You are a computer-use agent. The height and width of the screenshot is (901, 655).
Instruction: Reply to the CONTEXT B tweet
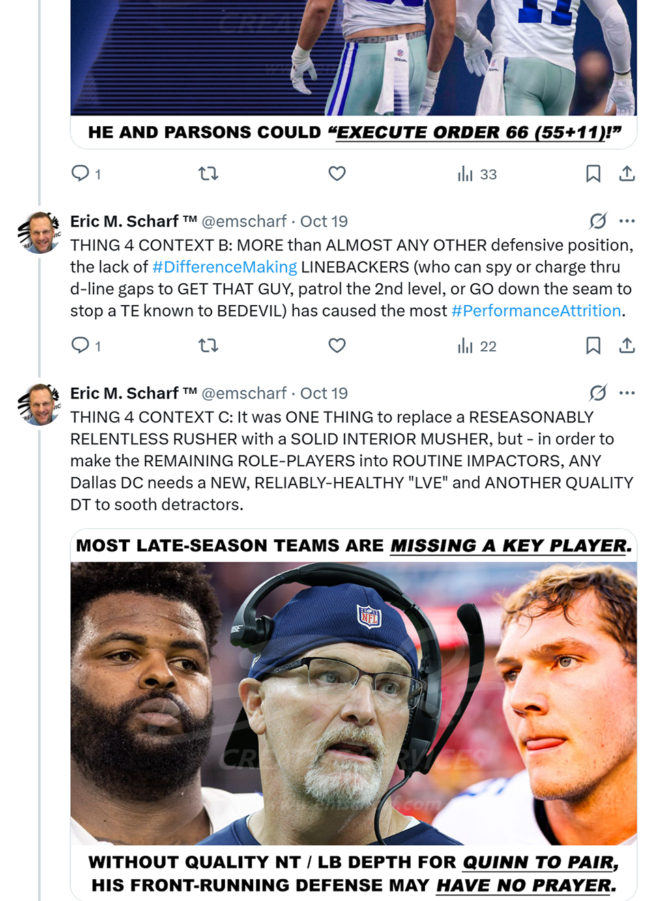pos(81,345)
